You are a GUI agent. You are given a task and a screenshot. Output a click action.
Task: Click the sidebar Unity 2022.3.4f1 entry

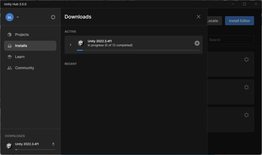click(30, 146)
